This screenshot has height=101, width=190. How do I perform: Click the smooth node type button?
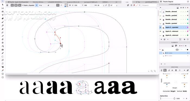pyautogui.click(x=58, y=5)
